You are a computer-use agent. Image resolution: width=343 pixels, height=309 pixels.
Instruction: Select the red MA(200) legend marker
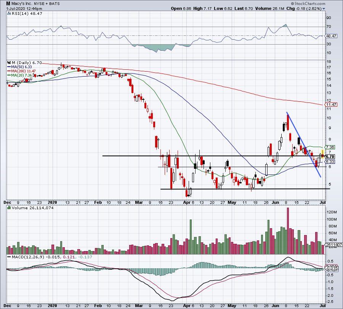click(x=8, y=71)
